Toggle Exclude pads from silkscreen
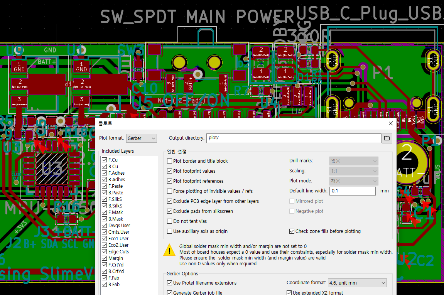The width and height of the screenshot is (444, 295). point(170,211)
